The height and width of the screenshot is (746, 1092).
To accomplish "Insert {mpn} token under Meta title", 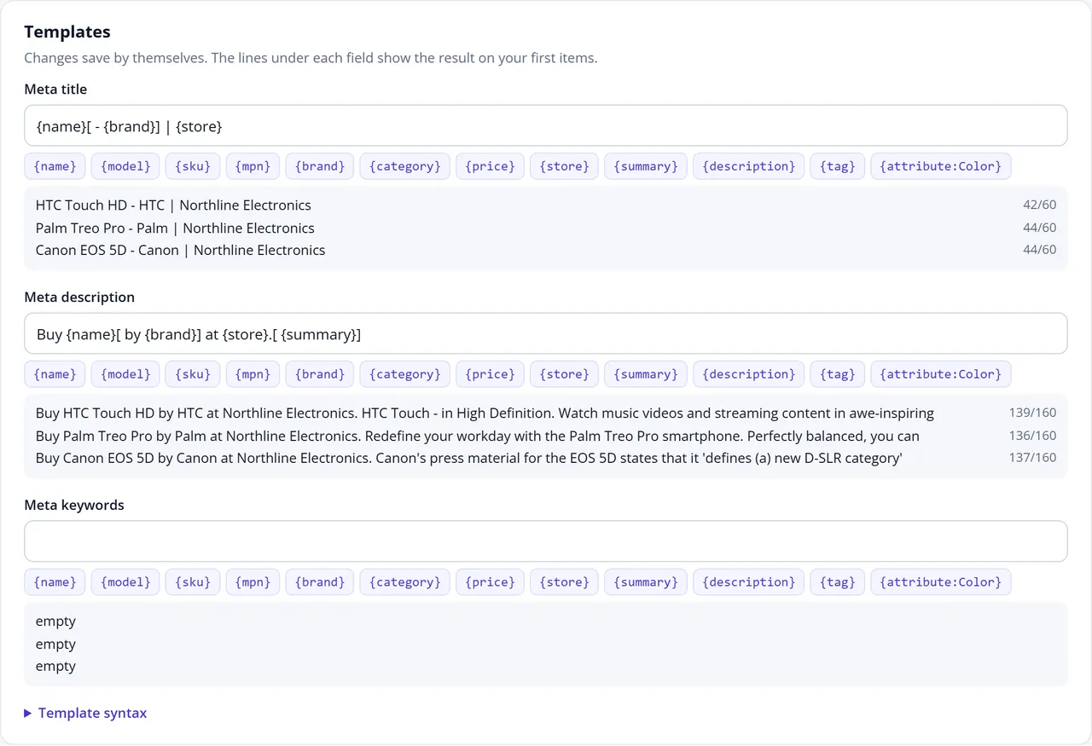I will 253,166.
